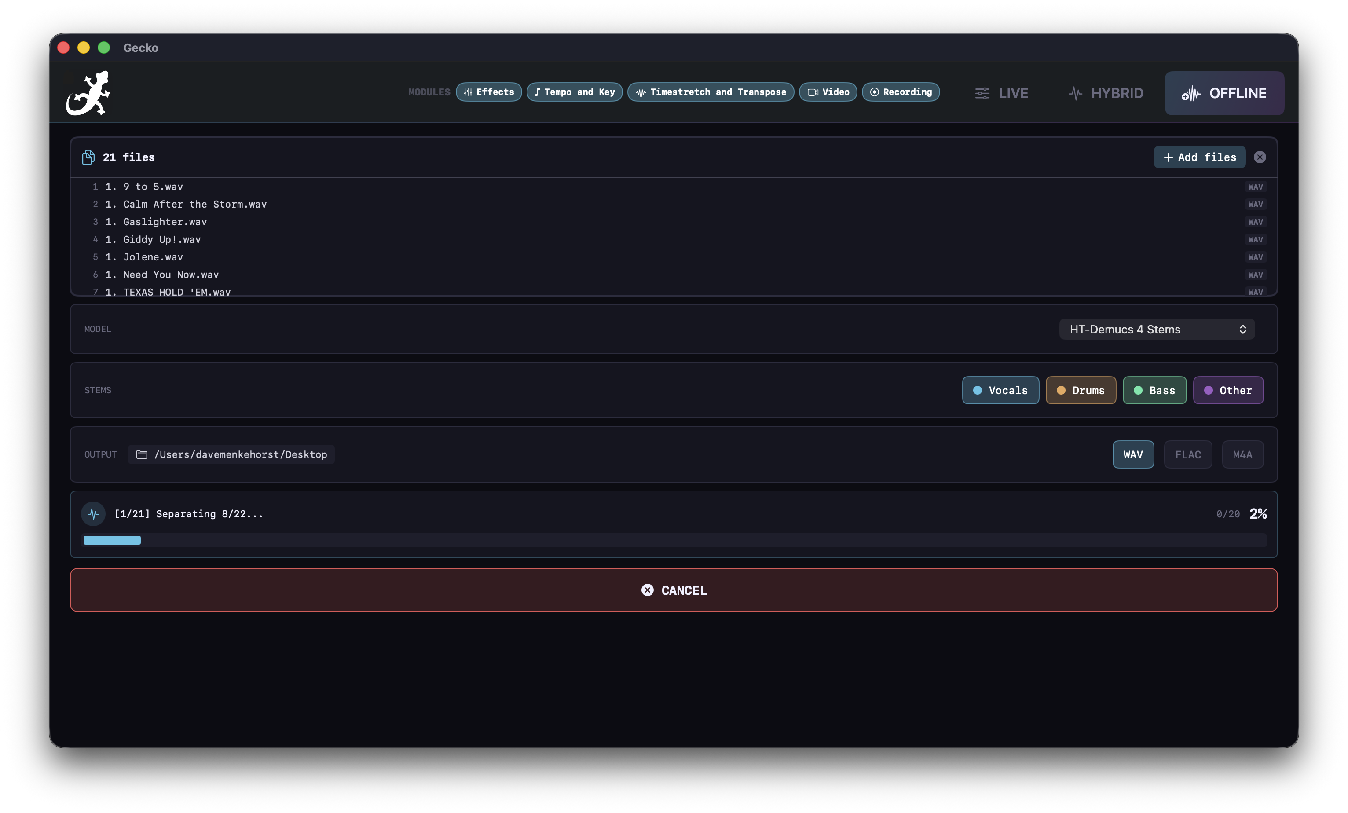Click the Add files button
The width and height of the screenshot is (1348, 813).
coord(1199,157)
